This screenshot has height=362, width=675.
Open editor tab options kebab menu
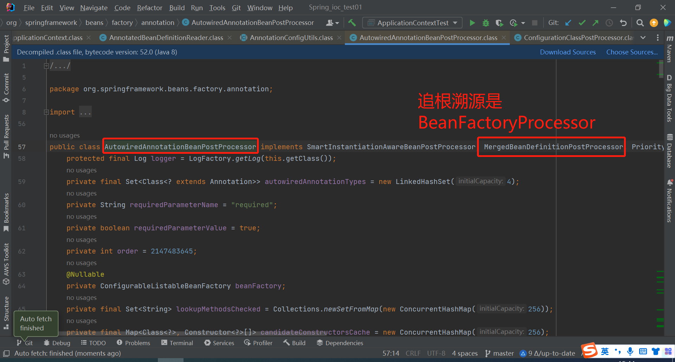click(x=658, y=38)
